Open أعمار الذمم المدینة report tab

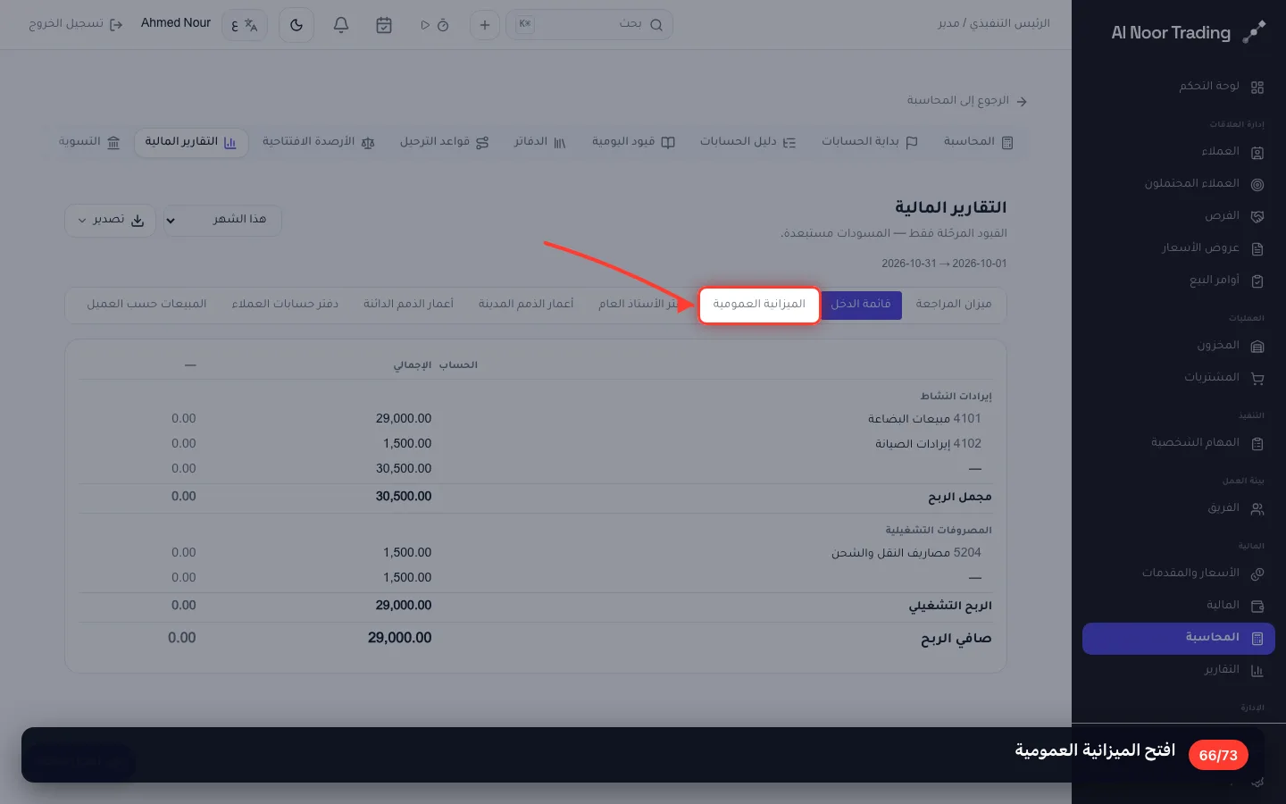[x=526, y=305]
